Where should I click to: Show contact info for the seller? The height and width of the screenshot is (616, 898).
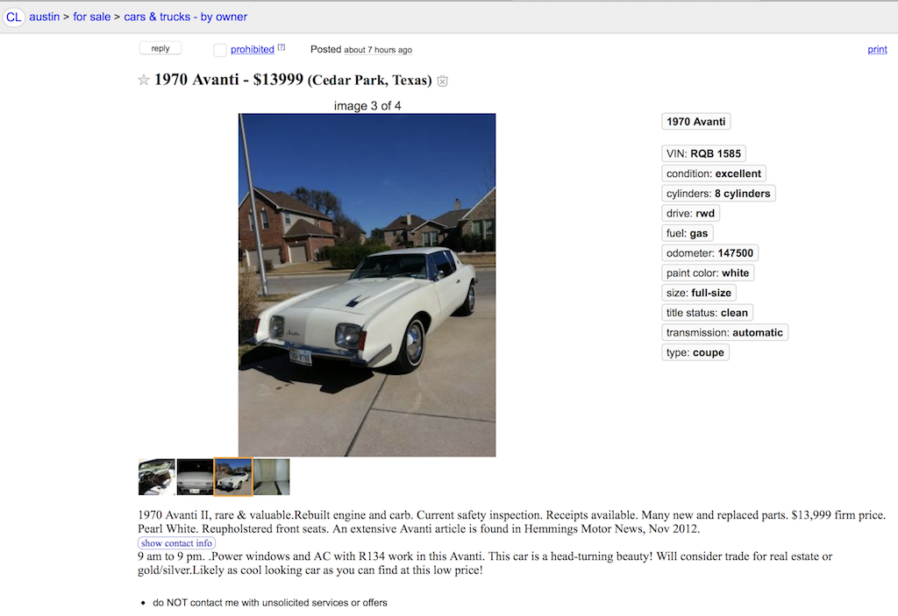[x=176, y=543]
